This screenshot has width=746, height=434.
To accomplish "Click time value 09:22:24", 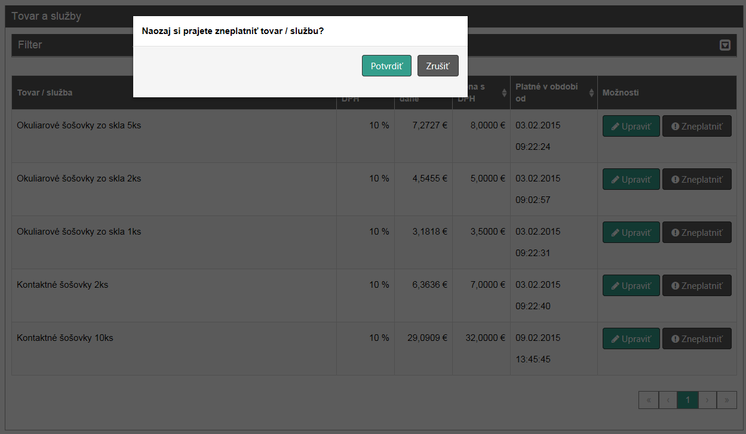I will tap(533, 147).
